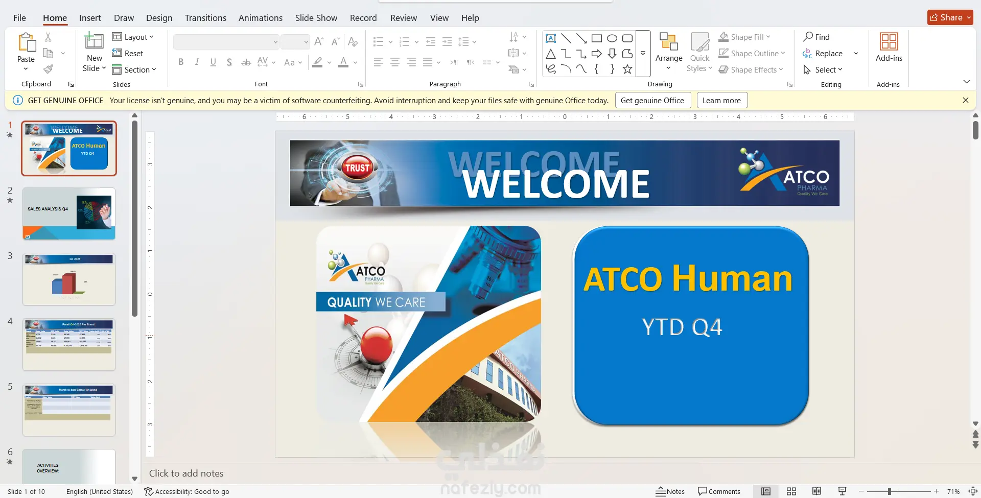
Task: Click the Cut scissors icon
Action: (x=48, y=37)
